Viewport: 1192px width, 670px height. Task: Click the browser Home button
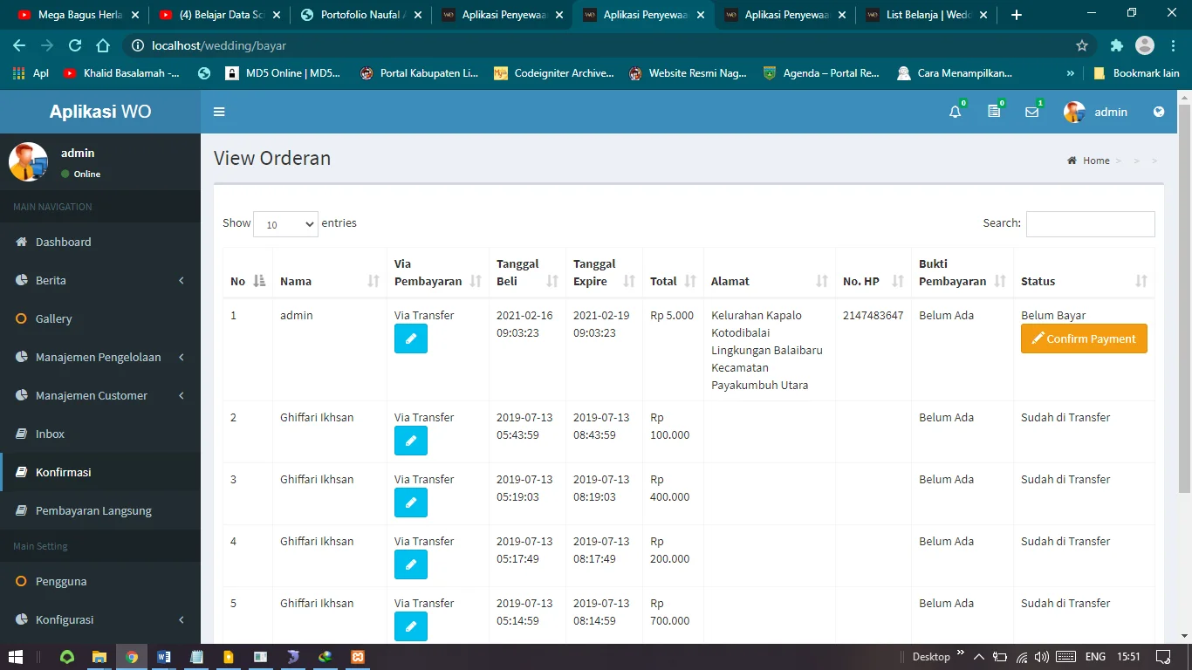point(103,45)
